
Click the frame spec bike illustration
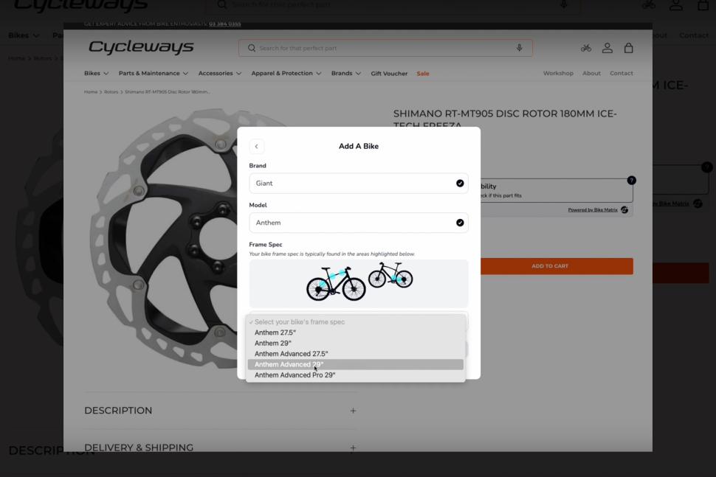coord(359,282)
